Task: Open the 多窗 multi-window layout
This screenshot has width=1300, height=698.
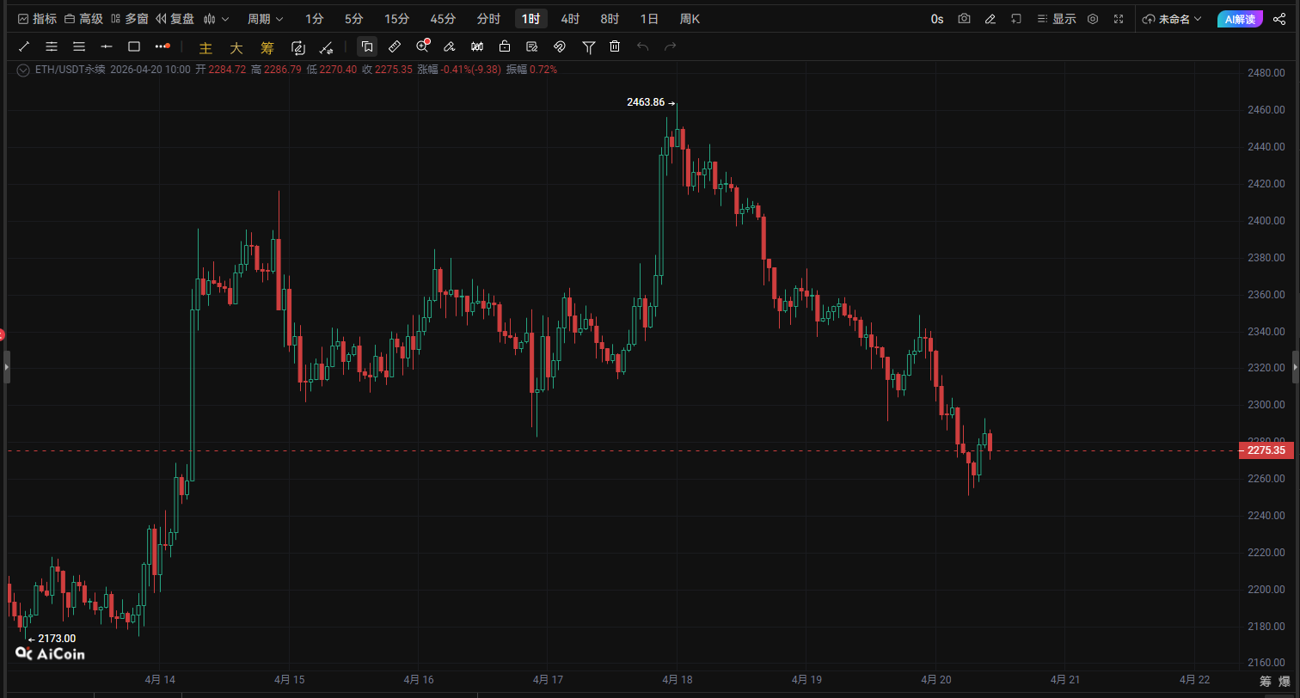Action: [129, 19]
